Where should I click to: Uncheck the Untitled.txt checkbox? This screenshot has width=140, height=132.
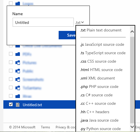tap(11, 104)
